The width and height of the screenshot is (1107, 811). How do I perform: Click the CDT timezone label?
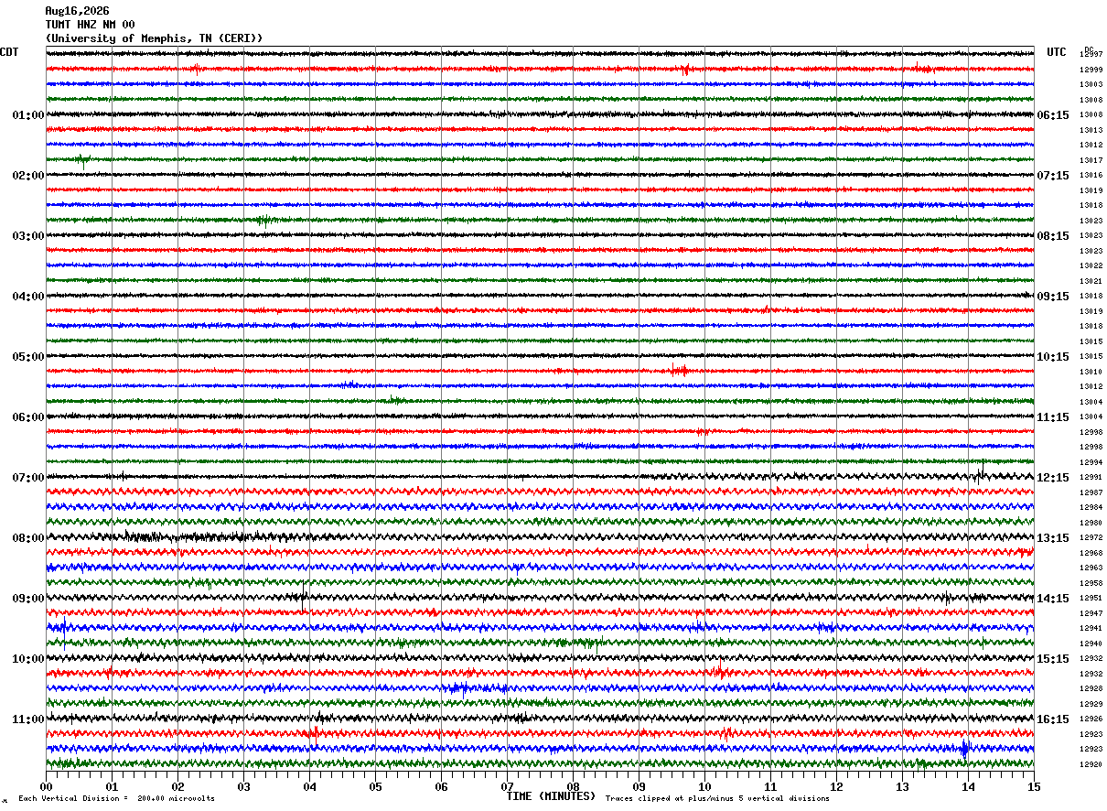coord(9,52)
